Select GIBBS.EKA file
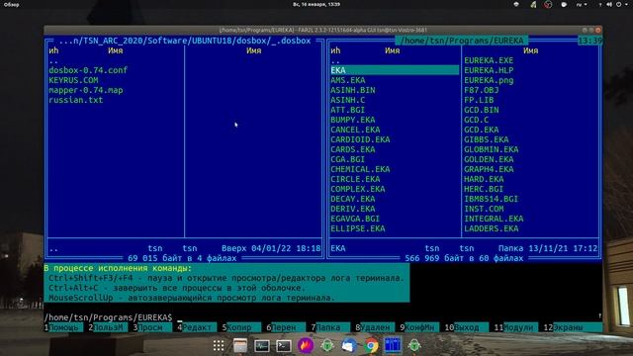The width and height of the screenshot is (633, 356). [486, 139]
